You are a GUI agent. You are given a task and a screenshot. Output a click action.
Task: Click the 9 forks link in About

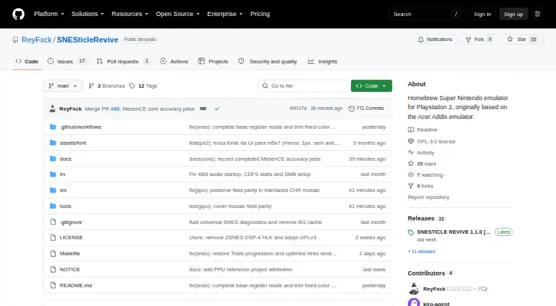point(425,186)
